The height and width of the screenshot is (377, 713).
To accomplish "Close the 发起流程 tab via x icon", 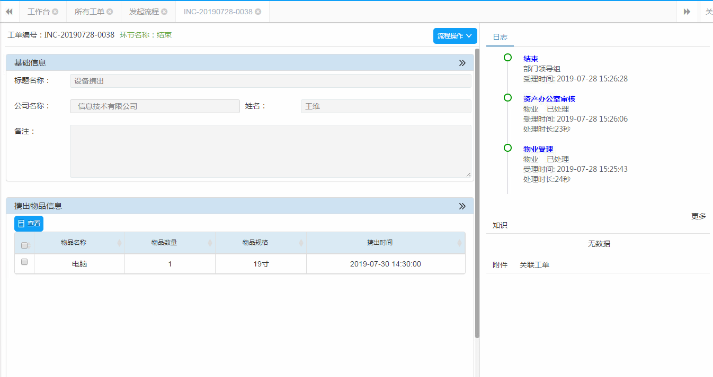I will point(164,12).
